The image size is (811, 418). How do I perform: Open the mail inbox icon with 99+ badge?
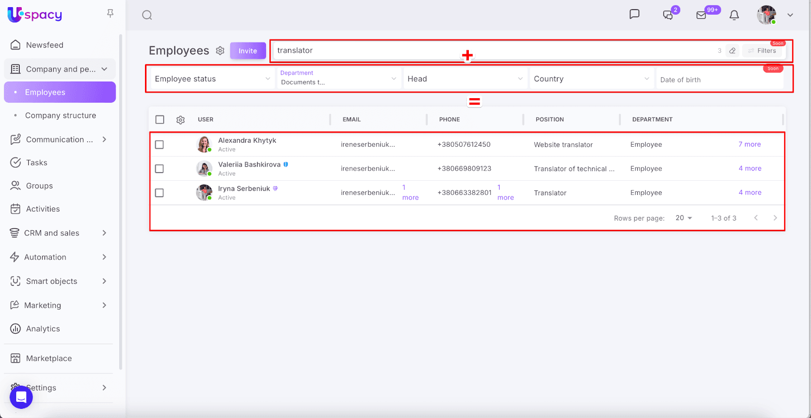(702, 15)
